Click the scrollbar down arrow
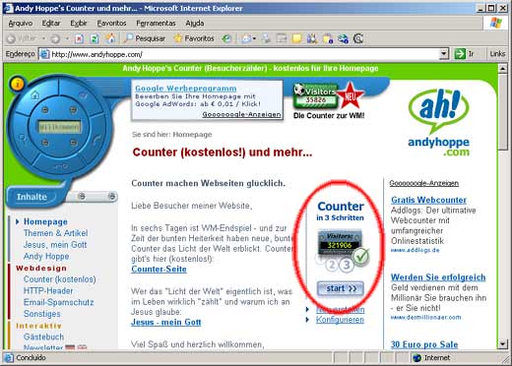Viewport: 512px width, 366px height. click(x=503, y=343)
